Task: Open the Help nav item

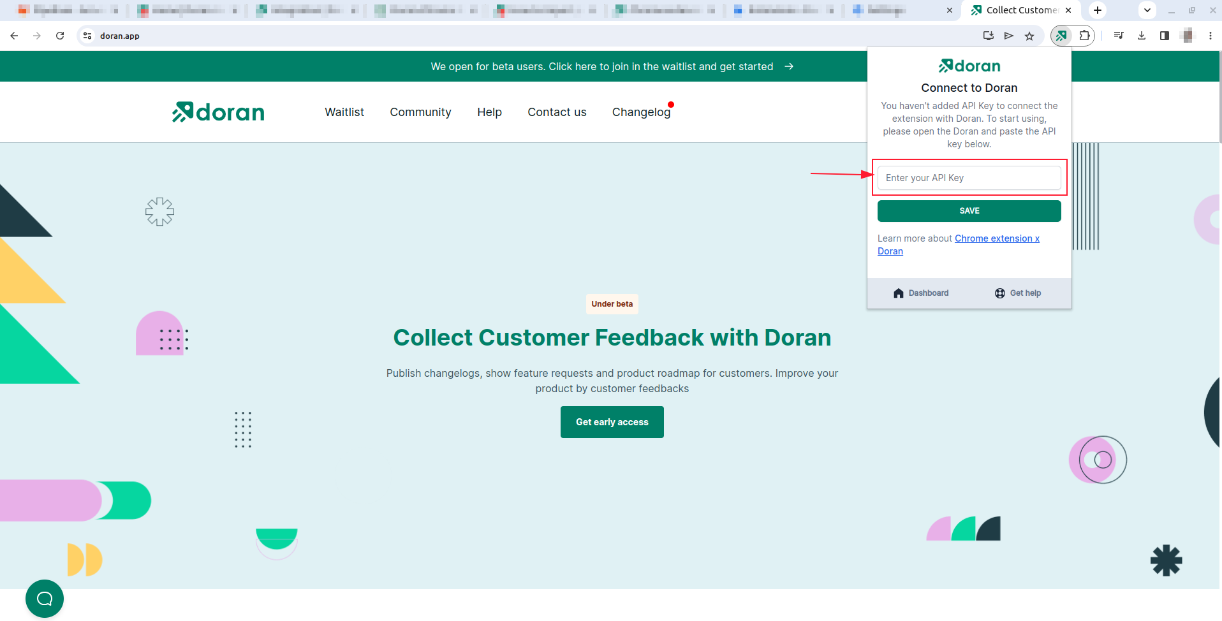Action: 490,112
